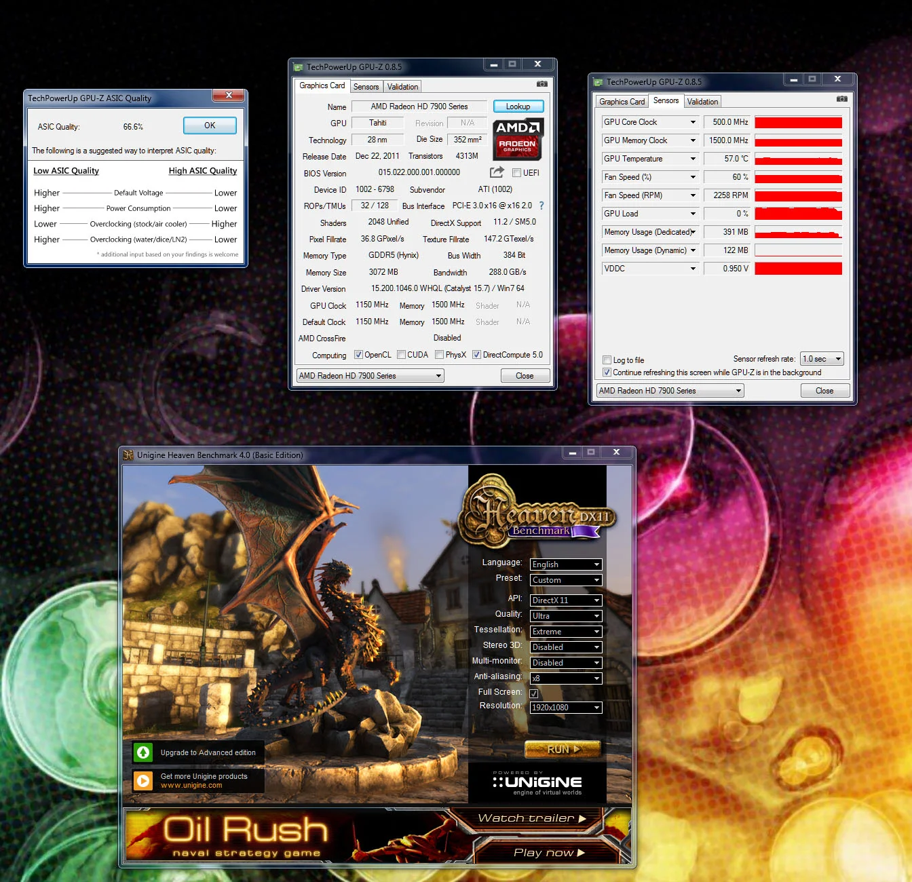This screenshot has width=912, height=882.
Task: Toggle the DirectCompute 5.0 checkbox
Action: point(476,355)
